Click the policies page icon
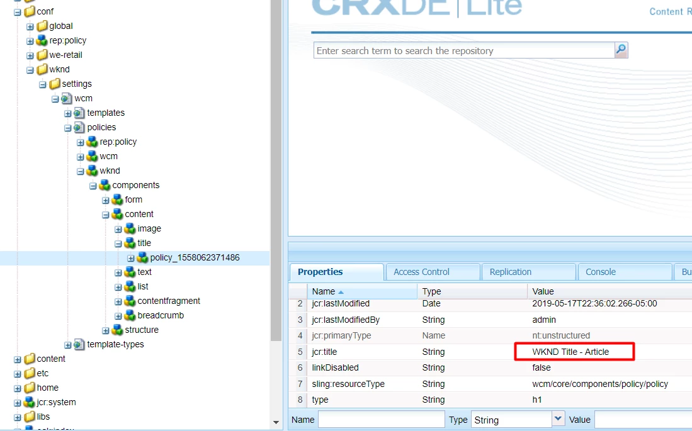Viewport: 692px width, 431px height. click(79, 128)
